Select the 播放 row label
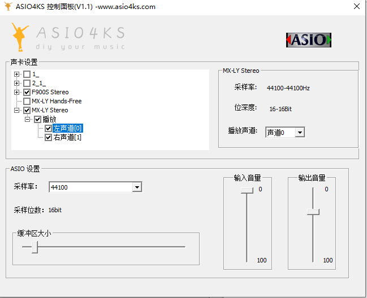The height and width of the screenshot is (298, 367). point(49,119)
